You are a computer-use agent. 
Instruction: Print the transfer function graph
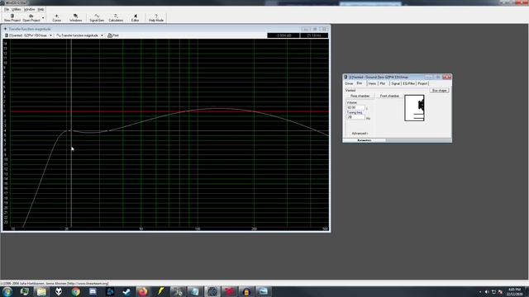tap(113, 35)
